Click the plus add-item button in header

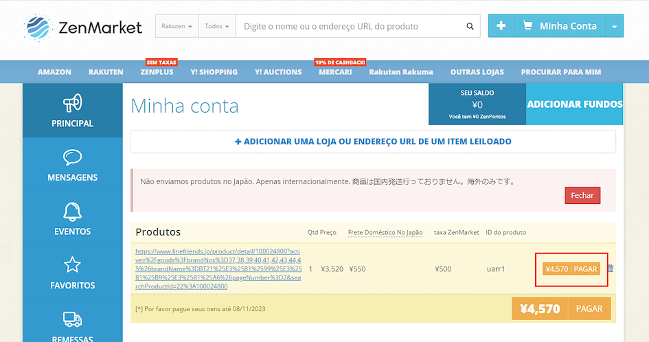click(x=501, y=25)
